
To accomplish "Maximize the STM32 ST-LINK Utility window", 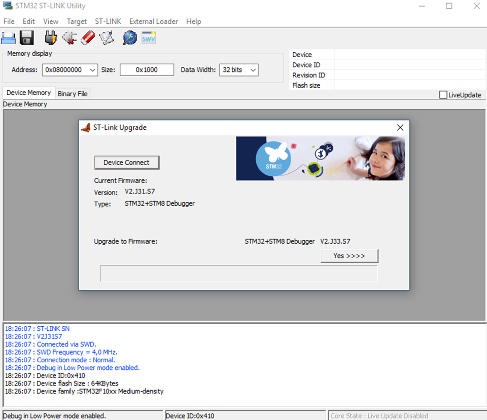I will pyautogui.click(x=449, y=6).
